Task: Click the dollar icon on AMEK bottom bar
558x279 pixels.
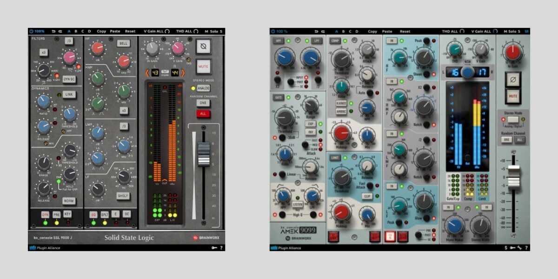Action: point(505,248)
